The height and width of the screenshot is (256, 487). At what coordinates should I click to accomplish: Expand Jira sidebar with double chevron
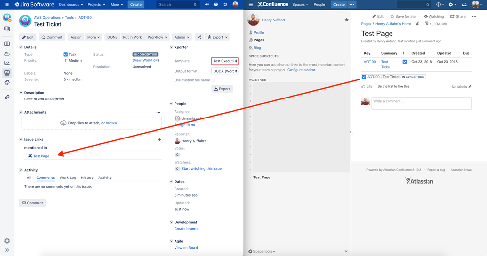coord(7,250)
